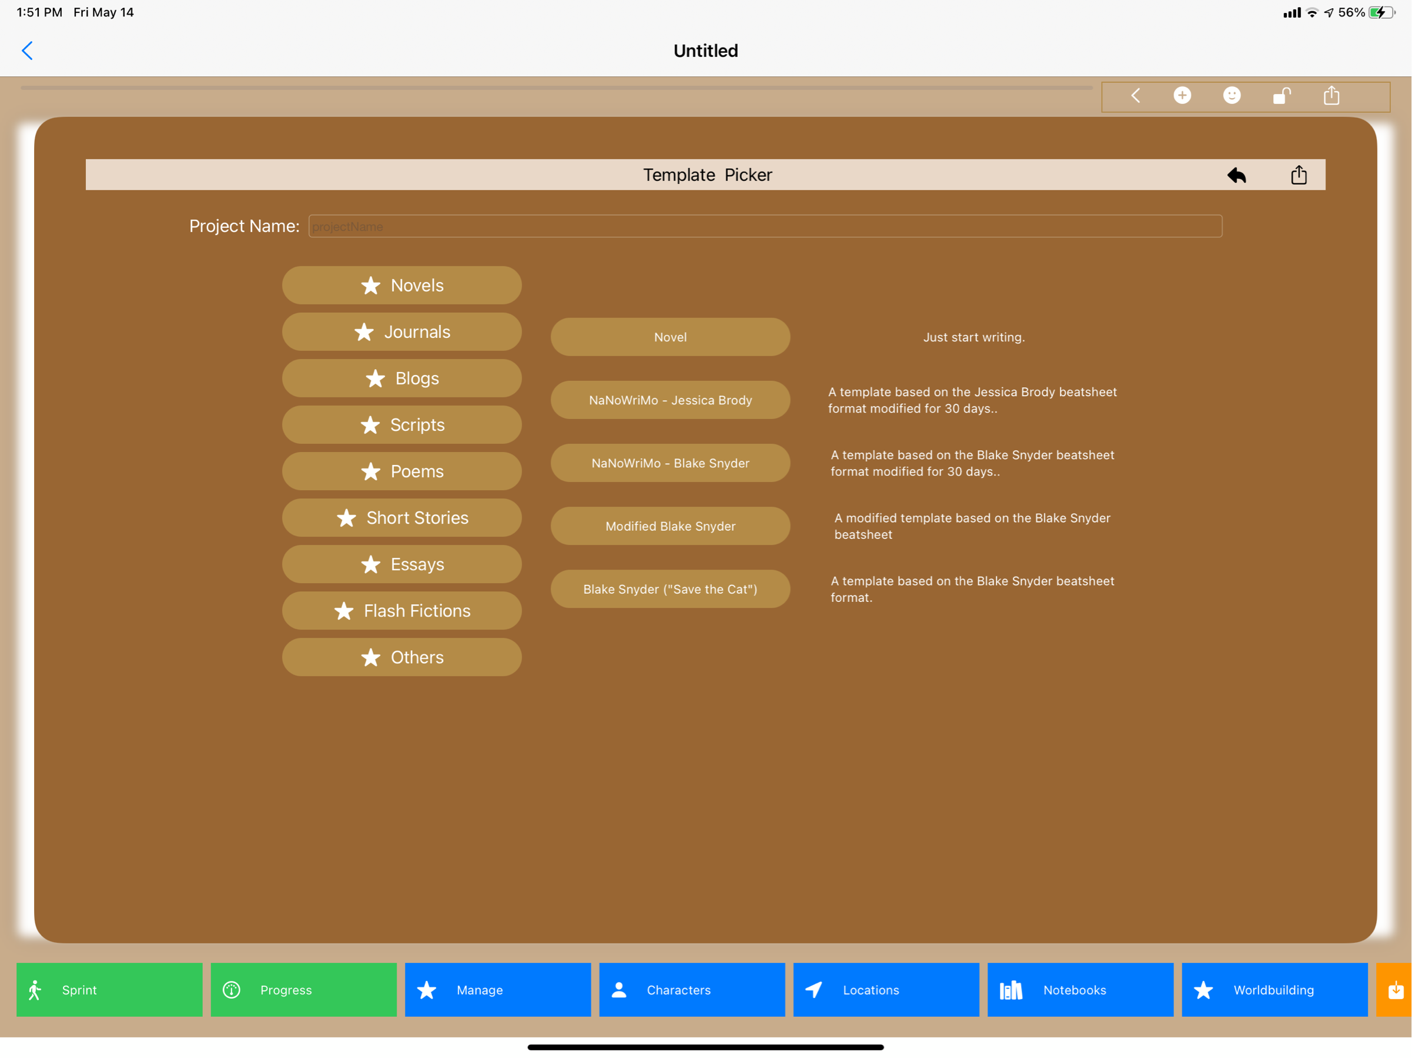Open the Sprint tab
Image resolution: width=1412 pixels, height=1058 pixels.
click(x=109, y=990)
